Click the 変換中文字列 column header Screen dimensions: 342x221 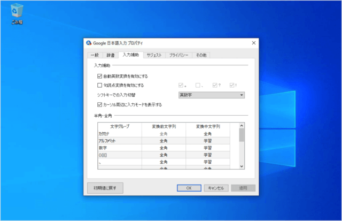coord(208,126)
